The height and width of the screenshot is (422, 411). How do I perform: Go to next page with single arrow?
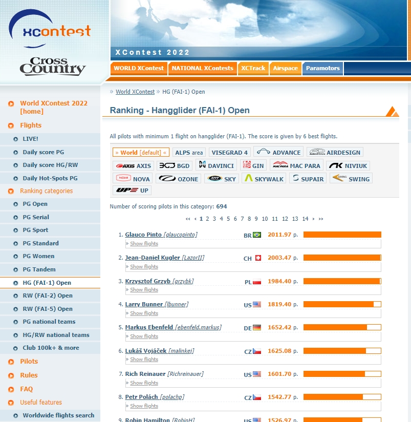[x=313, y=219]
